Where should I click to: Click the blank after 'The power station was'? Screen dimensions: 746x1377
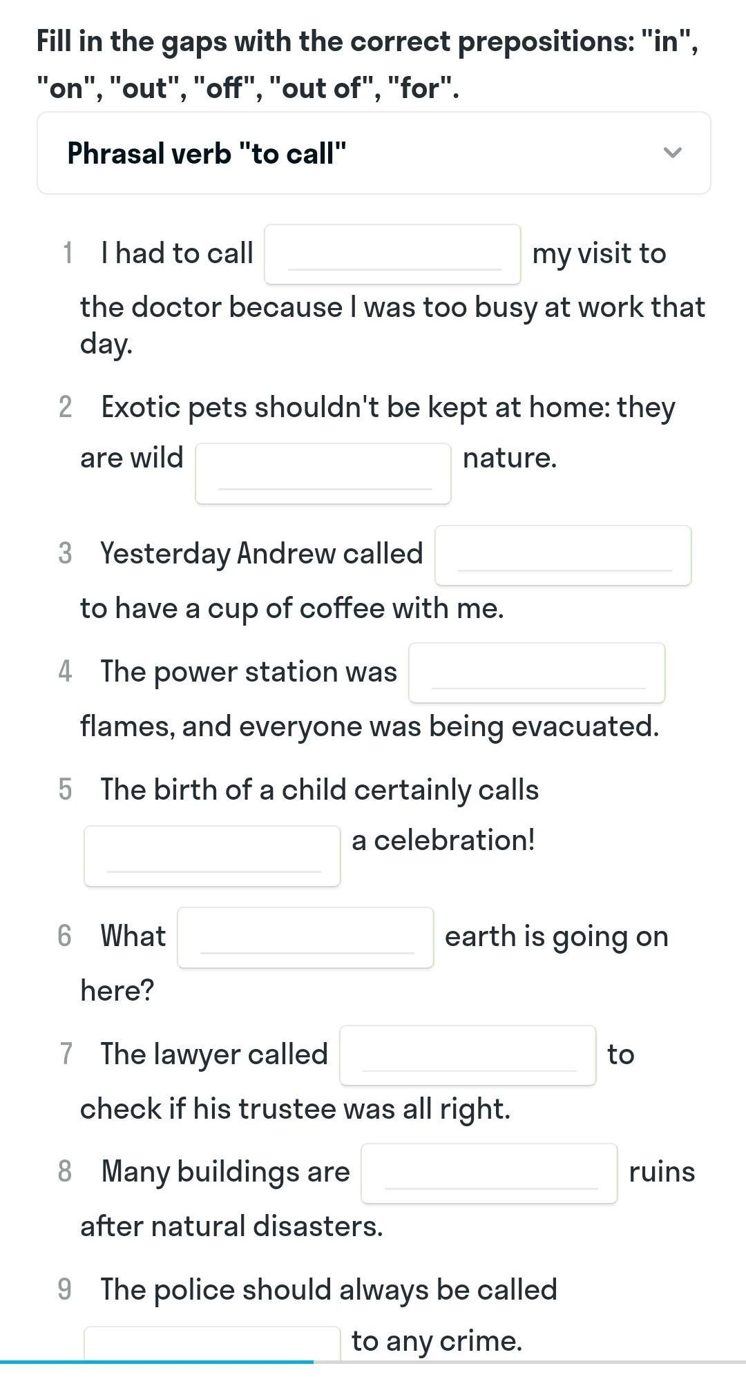537,673
